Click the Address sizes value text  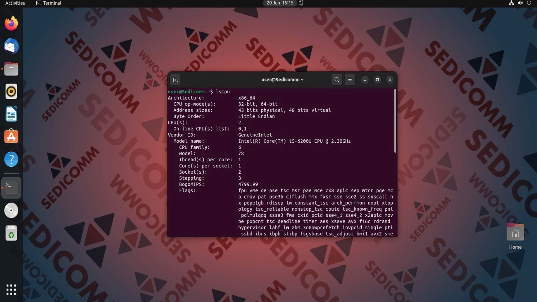284,110
